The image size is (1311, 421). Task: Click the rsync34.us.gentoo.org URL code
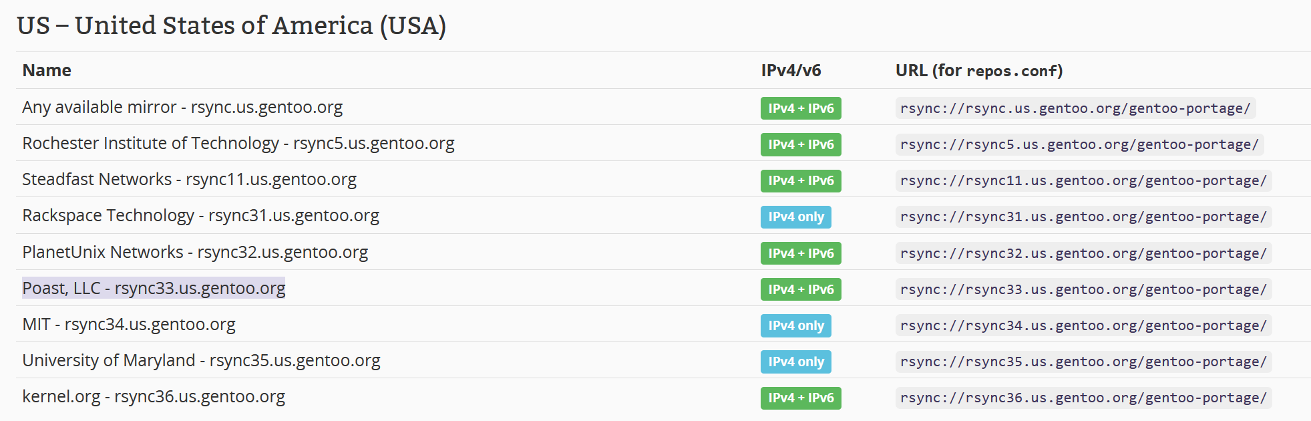(1083, 325)
